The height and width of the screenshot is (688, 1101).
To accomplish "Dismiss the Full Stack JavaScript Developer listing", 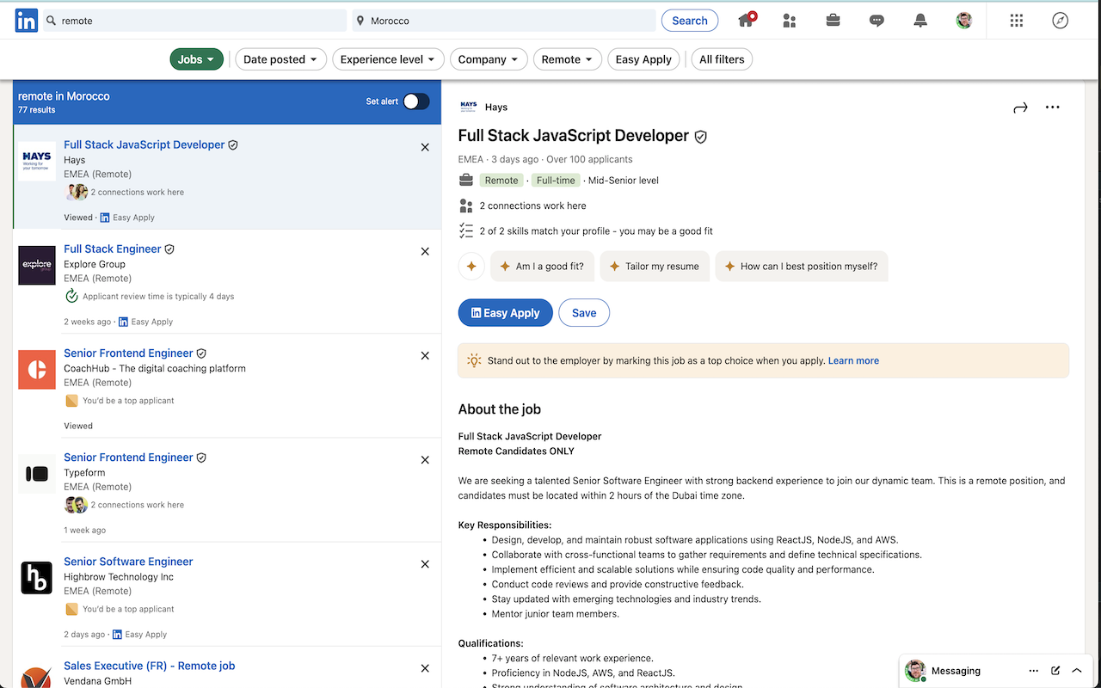I will click(x=425, y=147).
